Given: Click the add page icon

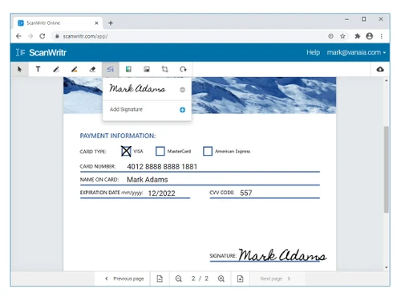Looking at the screenshot, I should [x=240, y=279].
